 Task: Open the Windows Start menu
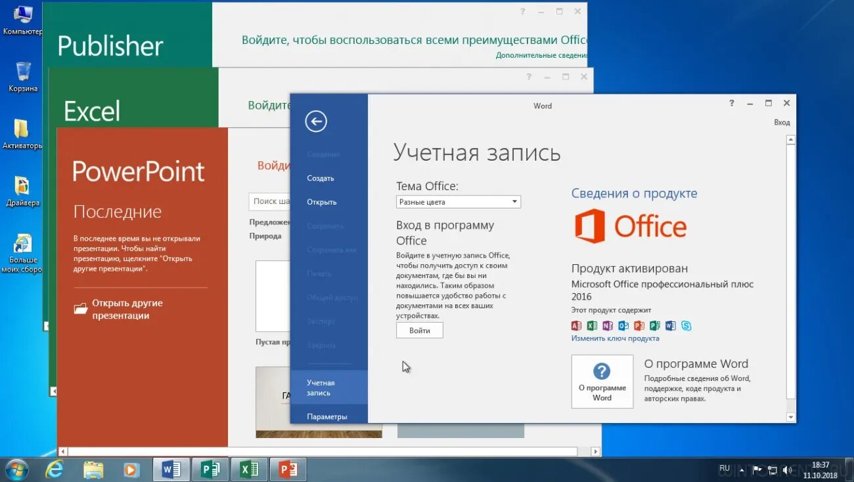click(16, 470)
